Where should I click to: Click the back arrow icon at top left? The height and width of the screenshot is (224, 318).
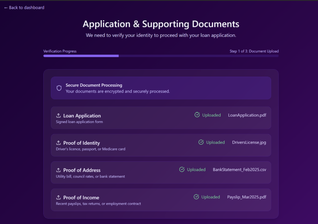pyautogui.click(x=5, y=7)
